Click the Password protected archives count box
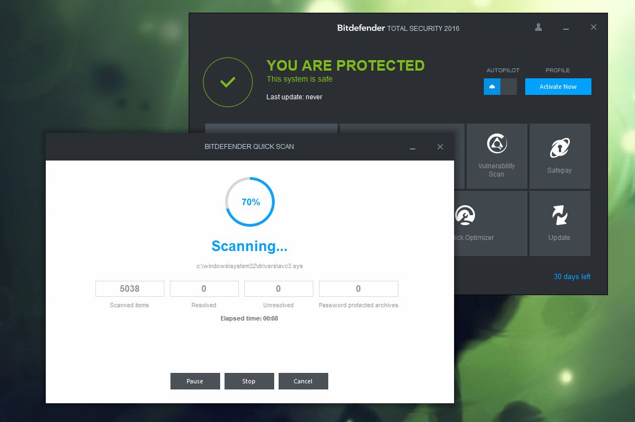The image size is (635, 422). coord(359,289)
